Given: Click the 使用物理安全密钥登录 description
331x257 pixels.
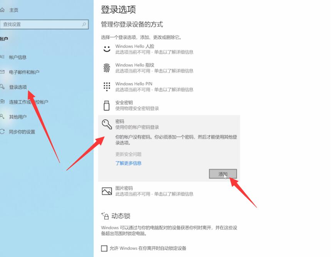Looking at the screenshot, I should (x=137, y=108).
